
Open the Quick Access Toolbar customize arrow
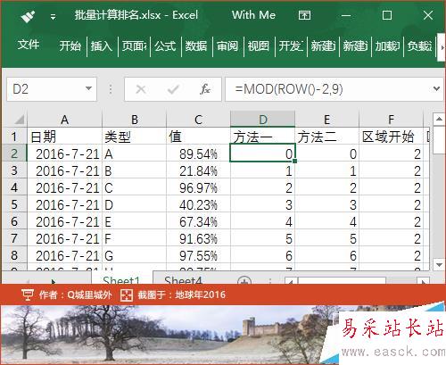54,17
